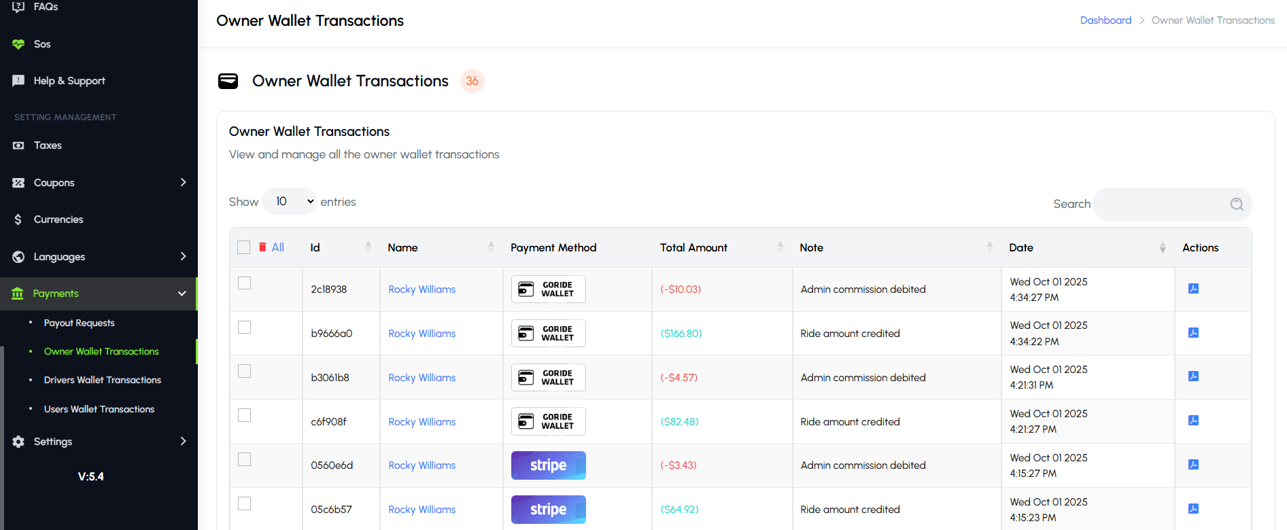Click the search magnifier icon

point(1237,204)
